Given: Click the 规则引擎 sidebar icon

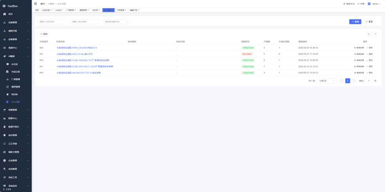Looking at the screenshot, I should [4, 31].
